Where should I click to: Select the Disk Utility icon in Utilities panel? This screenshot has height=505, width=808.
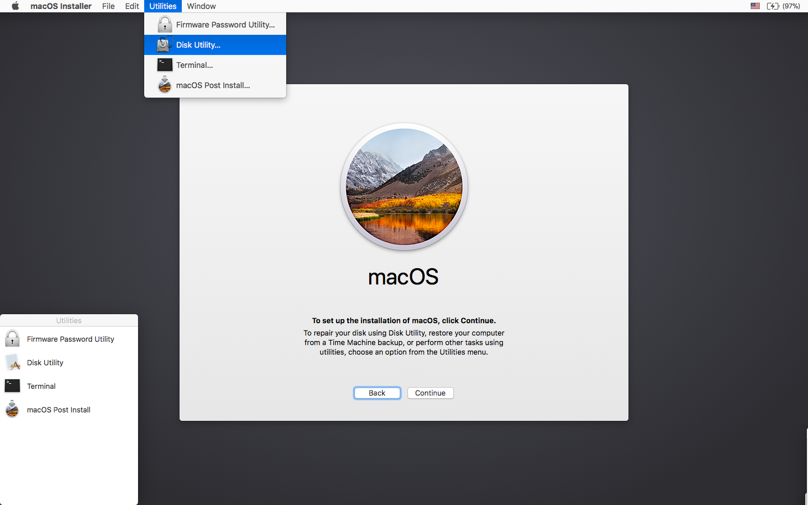click(12, 362)
